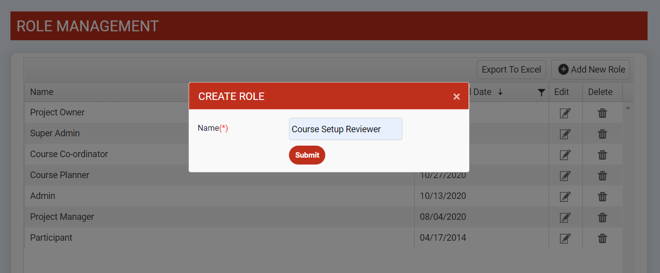Screen dimensions: 660x273
Task: Remove the Participant role with trash icon
Action: pos(602,238)
